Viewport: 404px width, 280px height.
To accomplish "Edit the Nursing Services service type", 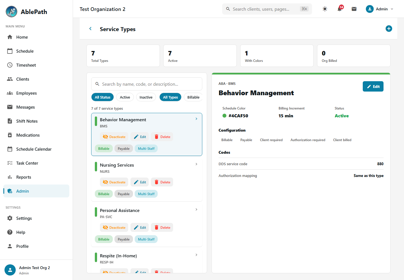I will (x=140, y=182).
